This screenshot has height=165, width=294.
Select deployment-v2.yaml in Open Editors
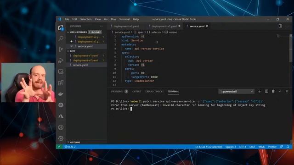pos(88,37)
